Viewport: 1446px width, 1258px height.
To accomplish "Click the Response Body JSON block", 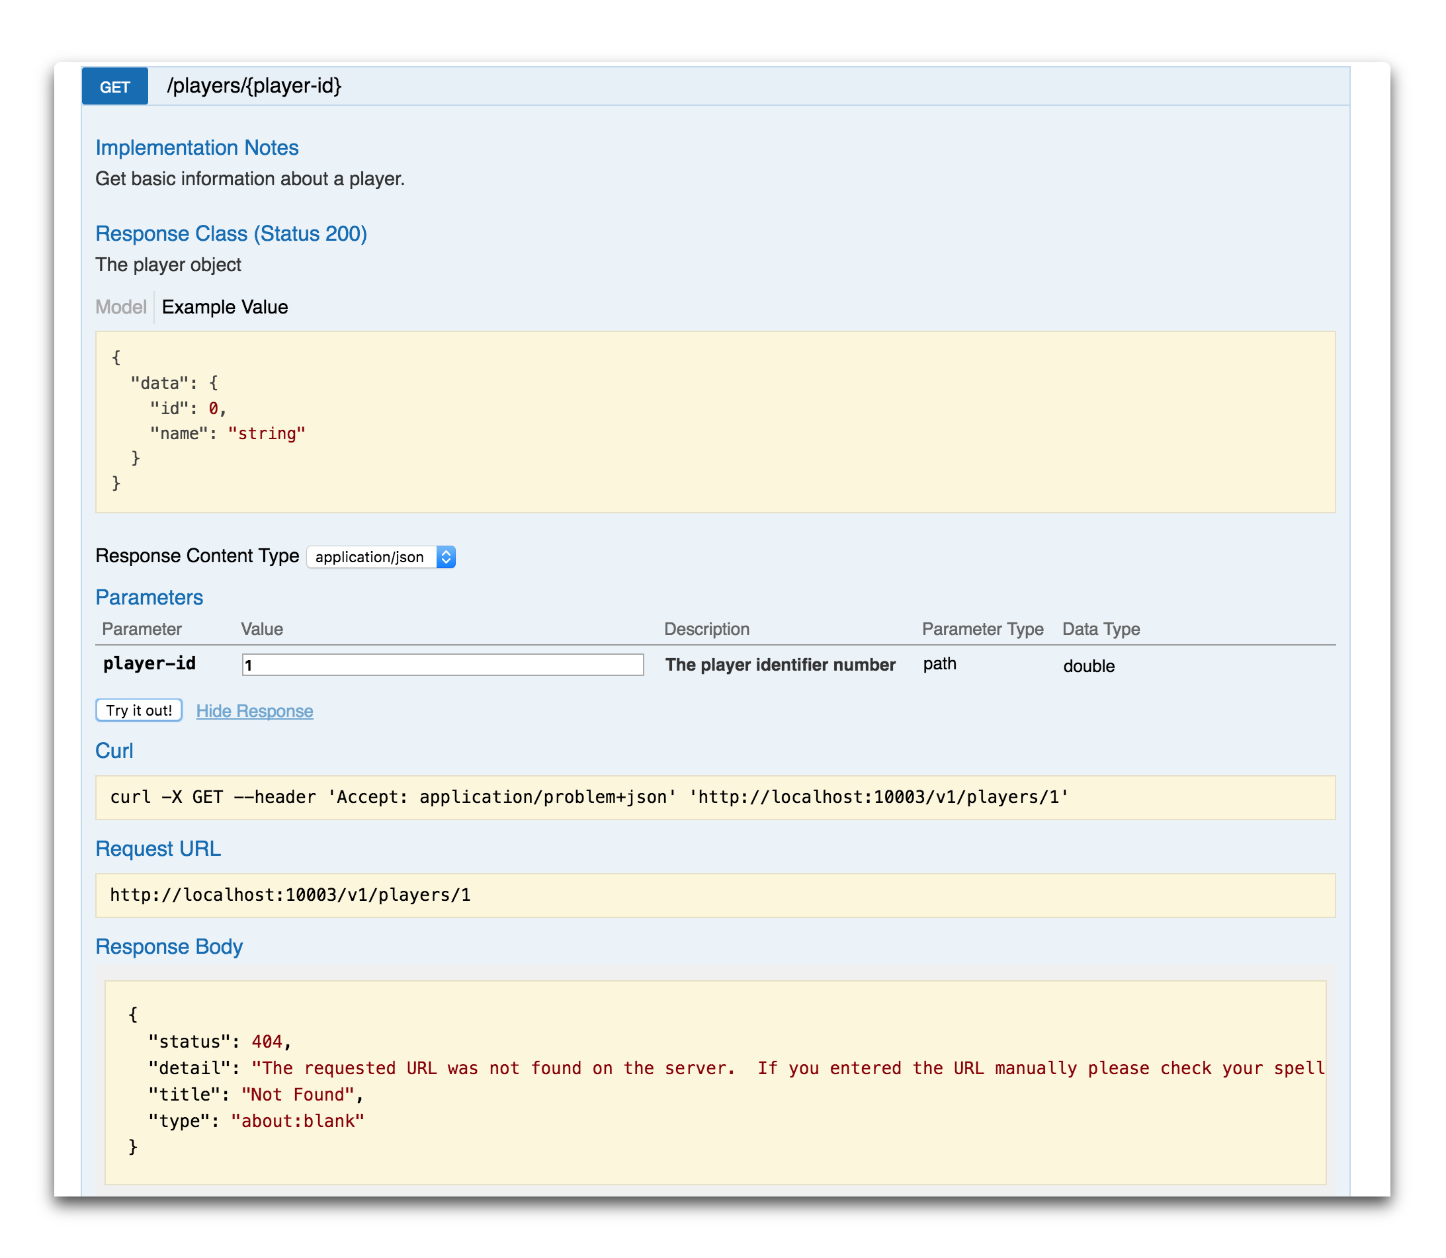I will point(714,1081).
